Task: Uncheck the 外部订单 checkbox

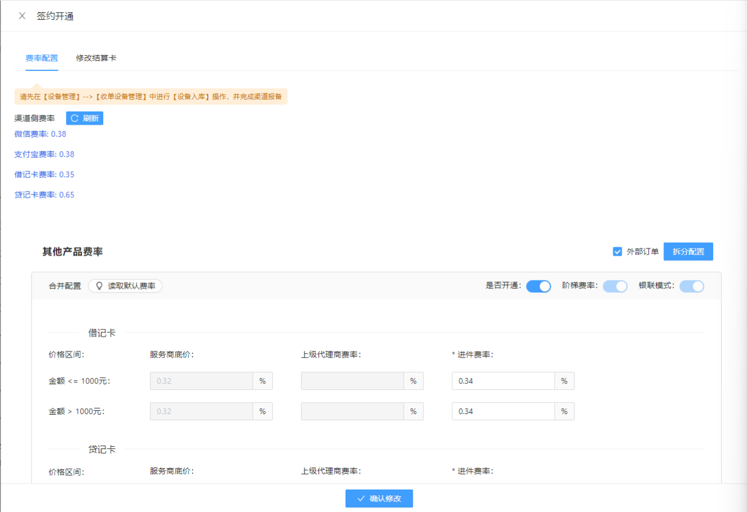Action: (617, 252)
